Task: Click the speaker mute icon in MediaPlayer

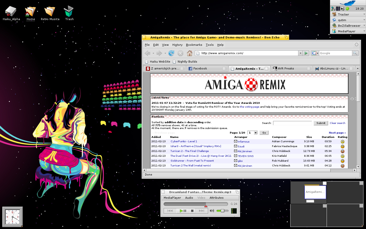Action: [212, 211]
